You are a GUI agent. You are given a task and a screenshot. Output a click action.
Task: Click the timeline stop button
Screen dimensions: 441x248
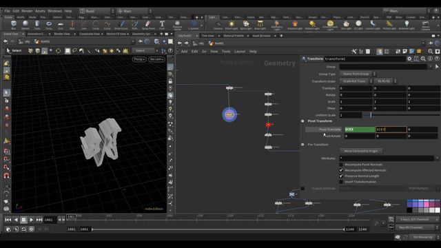23,220
